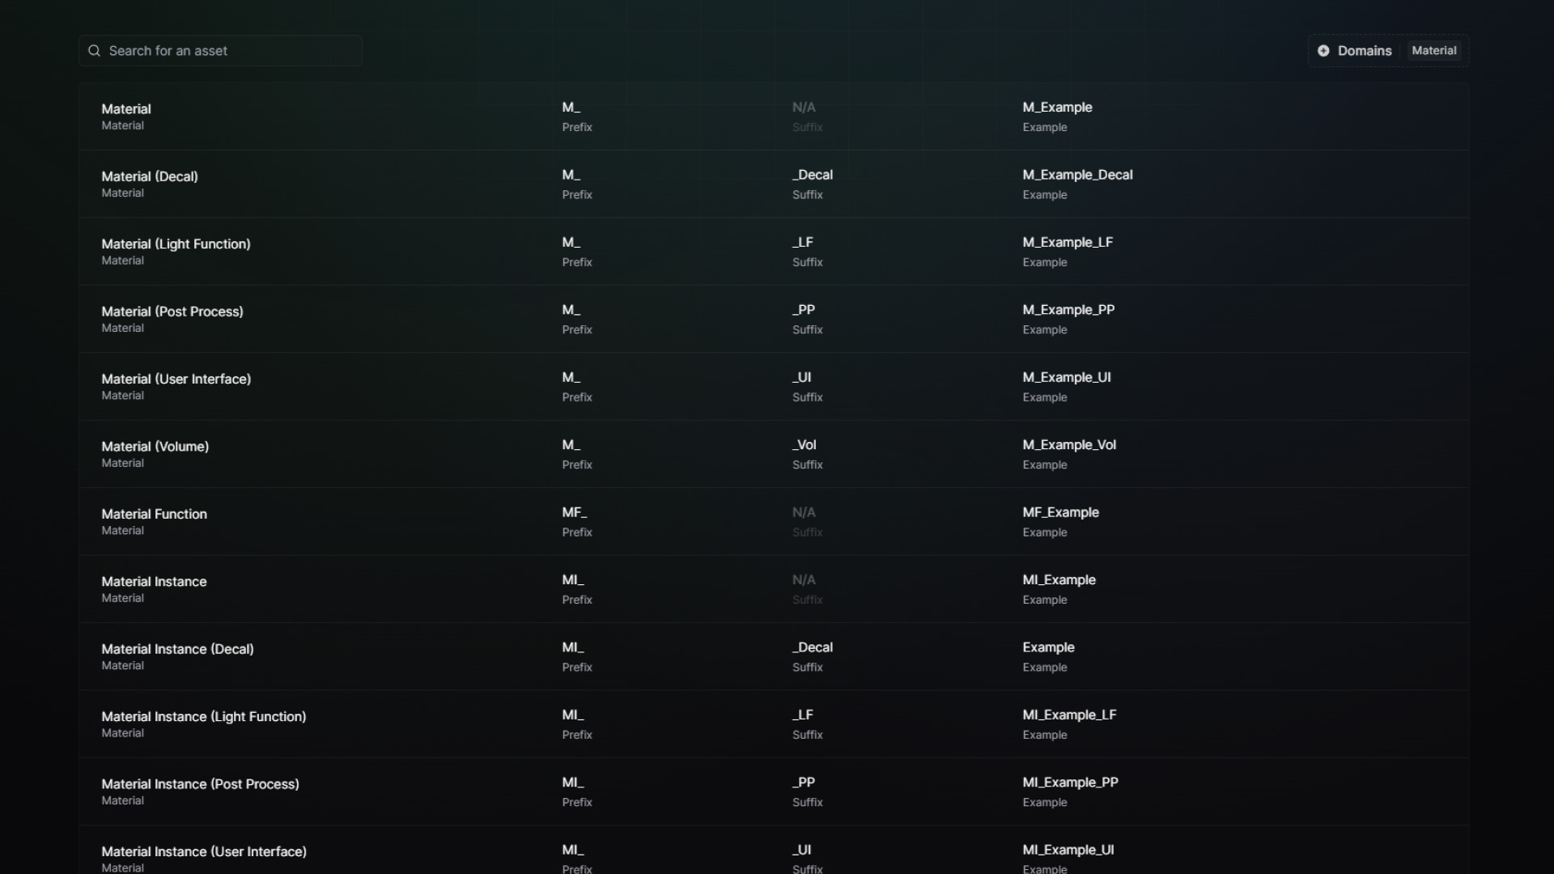The width and height of the screenshot is (1554, 874).
Task: Click the Material Function row
Action: (324, 520)
